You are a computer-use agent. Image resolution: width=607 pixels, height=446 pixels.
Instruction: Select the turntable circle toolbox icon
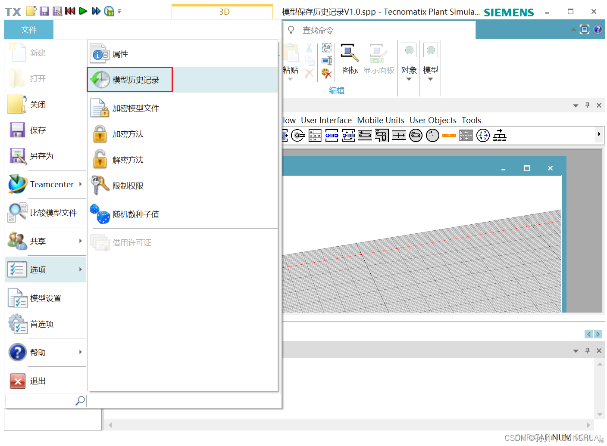tap(432, 136)
